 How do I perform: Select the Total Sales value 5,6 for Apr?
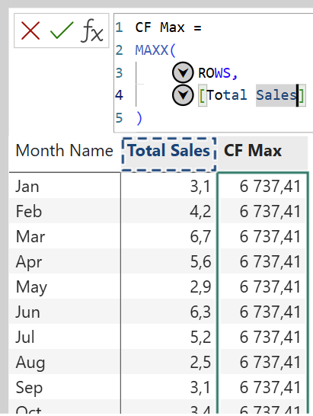pos(200,262)
